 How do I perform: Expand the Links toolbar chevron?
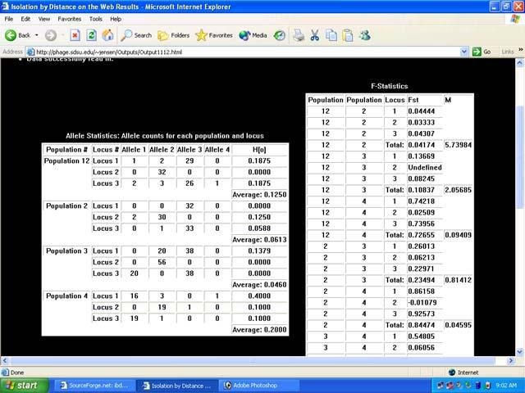tap(521, 49)
